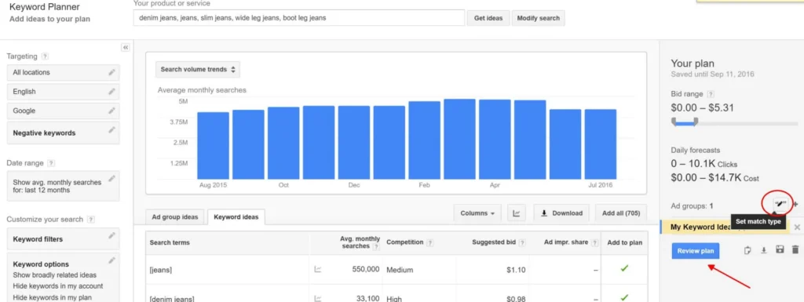The width and height of the screenshot is (804, 302).
Task: Toggle [jeans] added-to-plan checkmark
Action: pos(624,268)
